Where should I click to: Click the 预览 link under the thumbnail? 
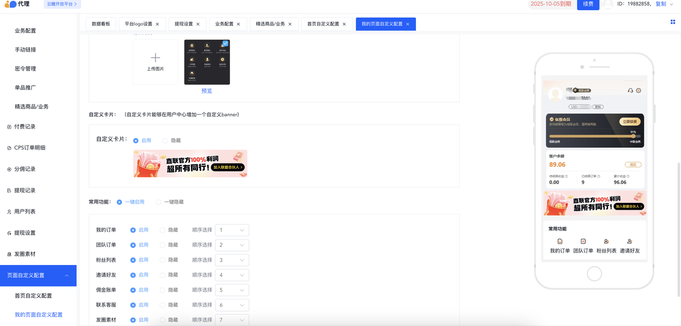click(206, 91)
